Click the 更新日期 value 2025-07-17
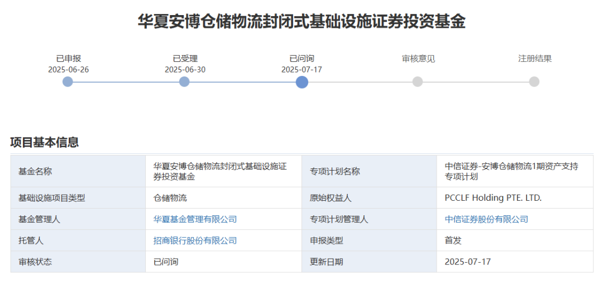 pos(467,262)
